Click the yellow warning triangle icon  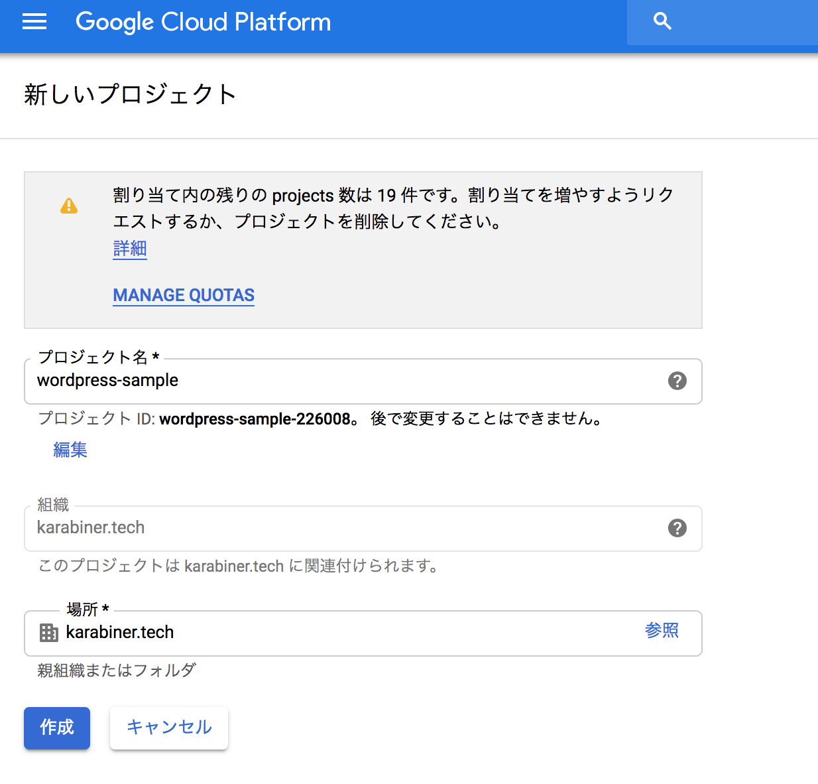69,206
